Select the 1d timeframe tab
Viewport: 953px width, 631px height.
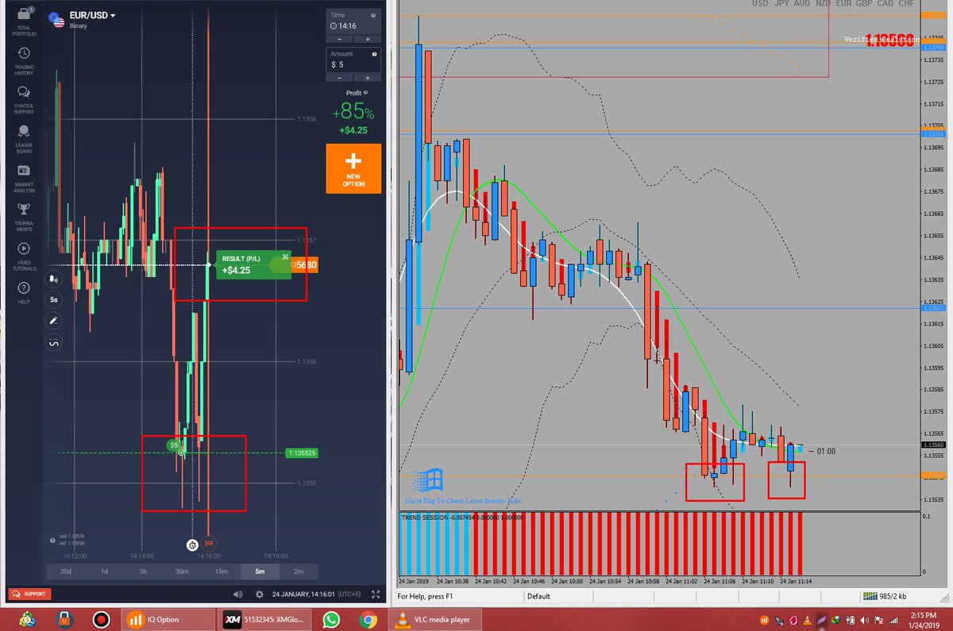tap(104, 571)
